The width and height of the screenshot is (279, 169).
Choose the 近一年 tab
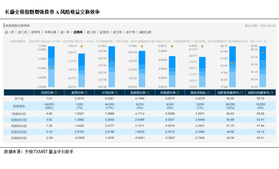pos(65,32)
